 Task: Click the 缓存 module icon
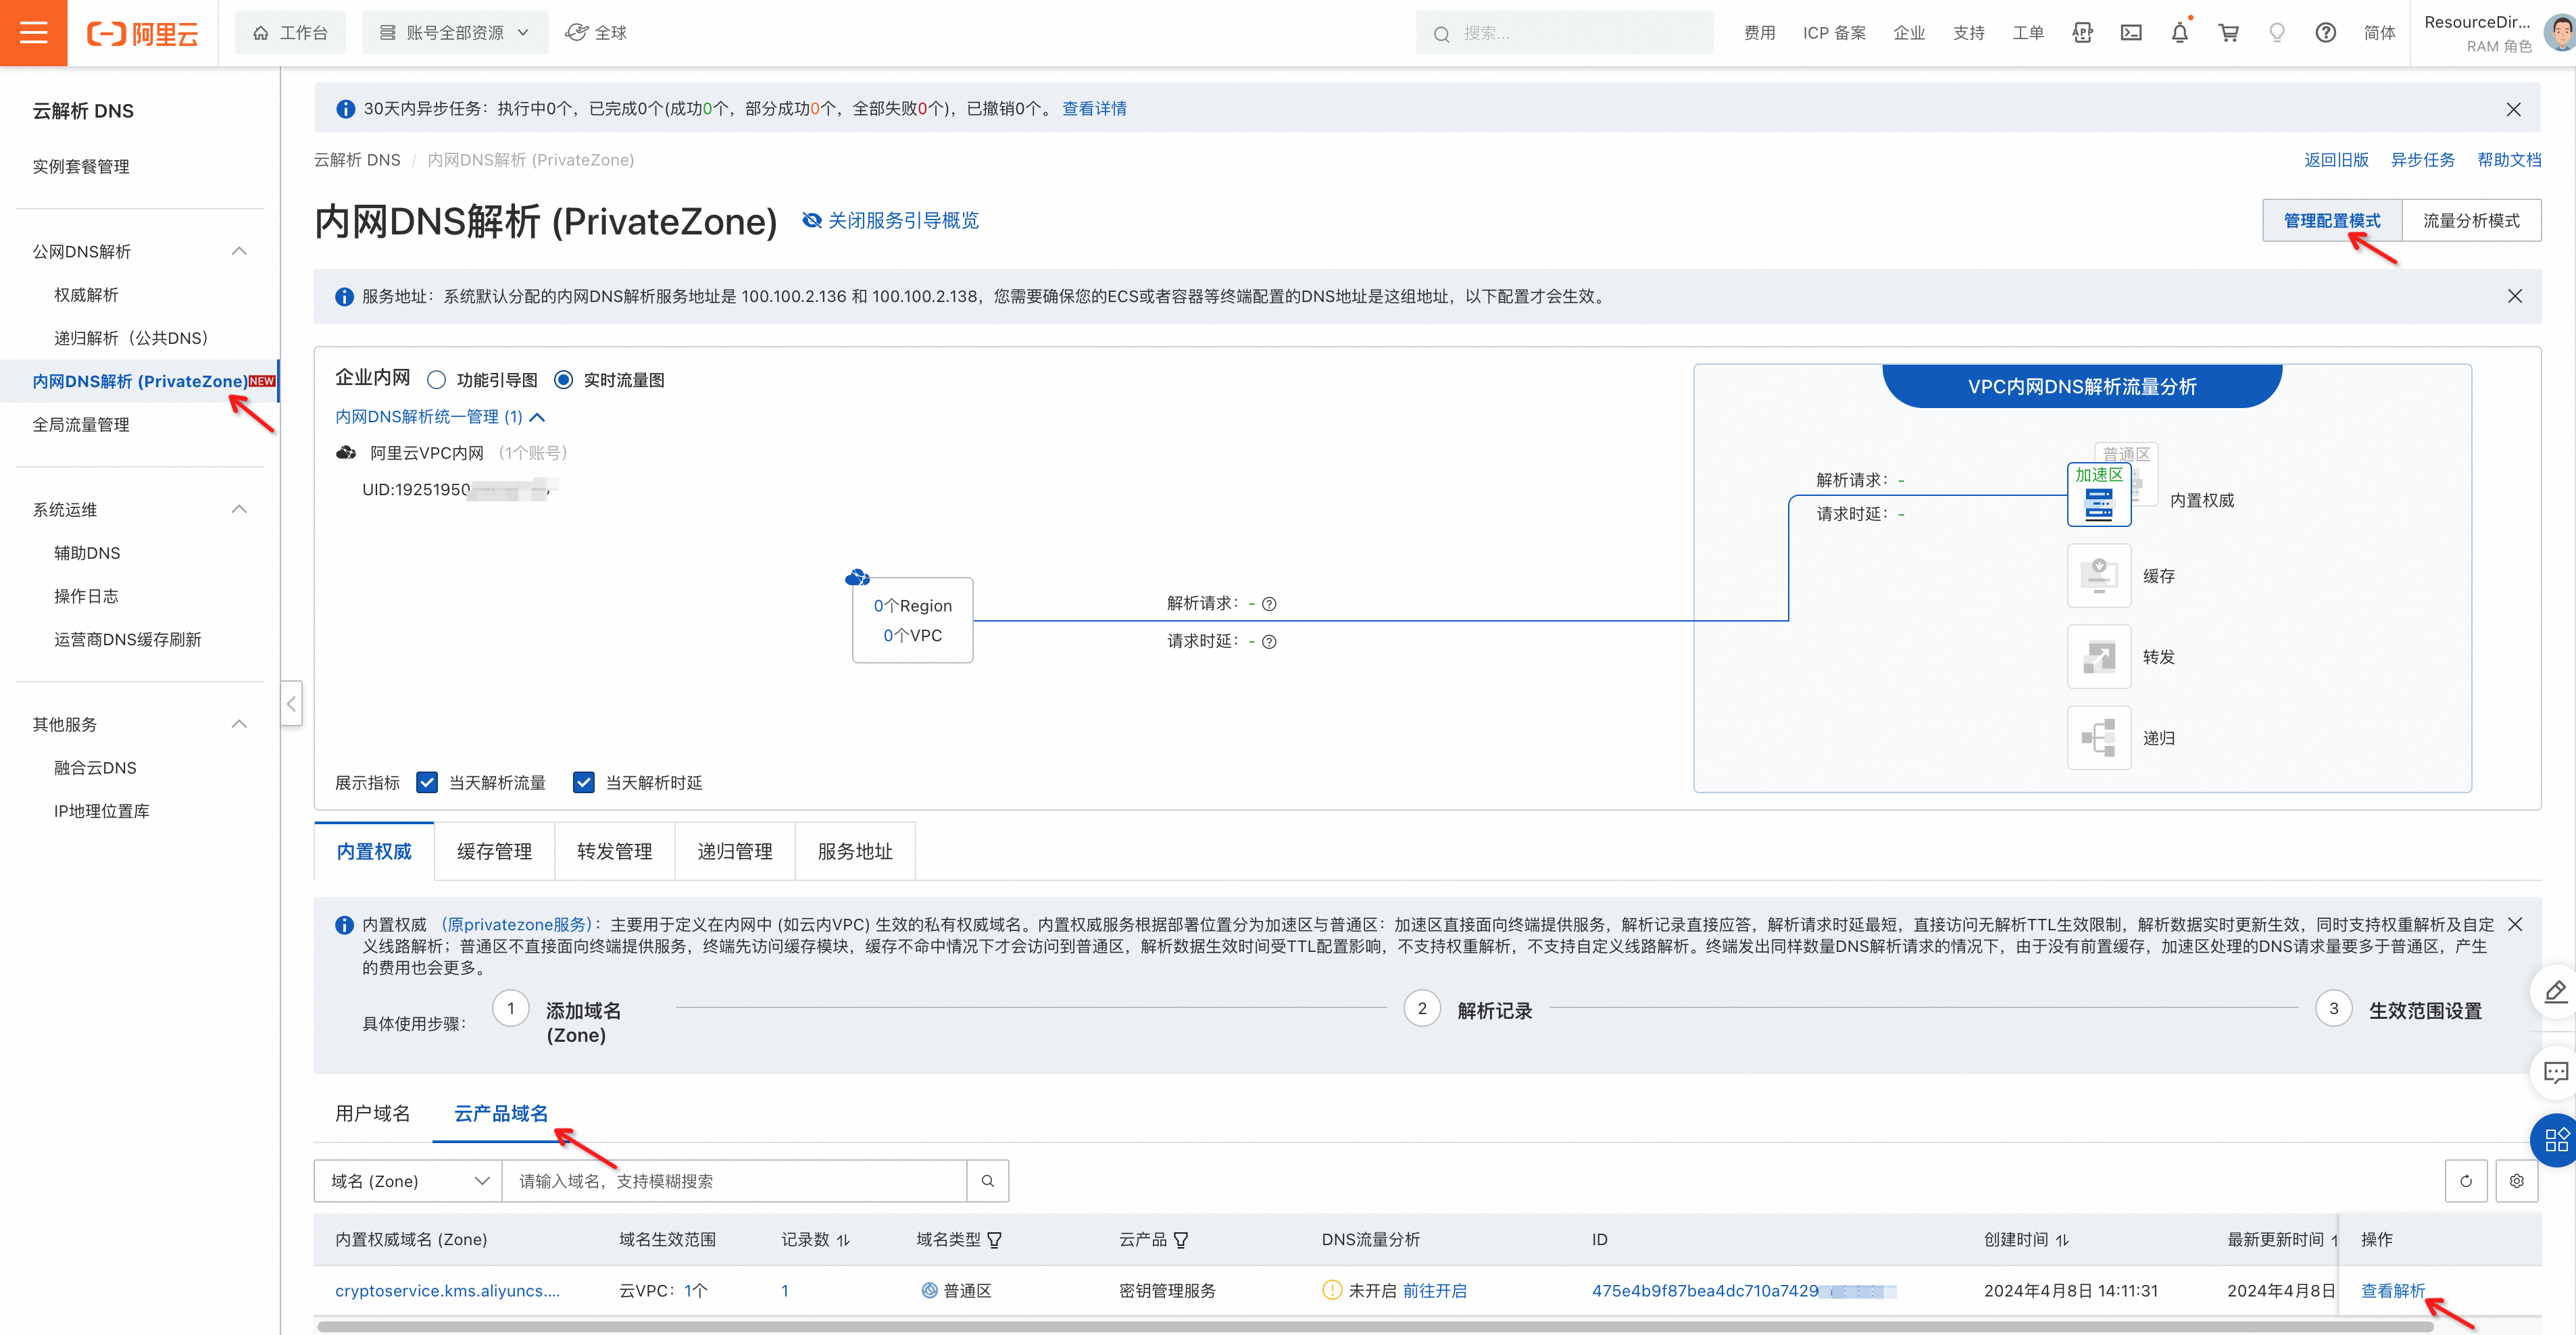pyautogui.click(x=2099, y=576)
